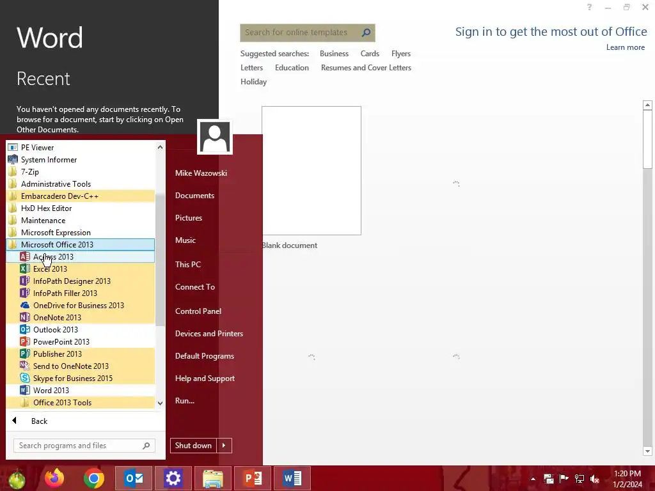Start InfoPath Filler 2013
Viewport: 655px width, 491px height.
[80, 293]
